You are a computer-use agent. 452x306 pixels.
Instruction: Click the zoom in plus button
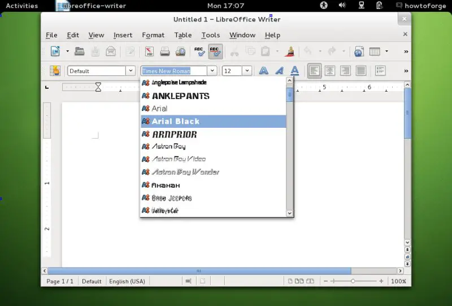click(x=381, y=281)
